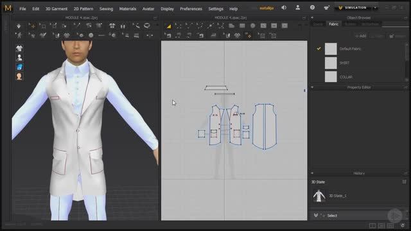Viewport: 411px width, 231px height.
Task: Toggle avatar display icon in 3D view
Action: click(x=19, y=58)
